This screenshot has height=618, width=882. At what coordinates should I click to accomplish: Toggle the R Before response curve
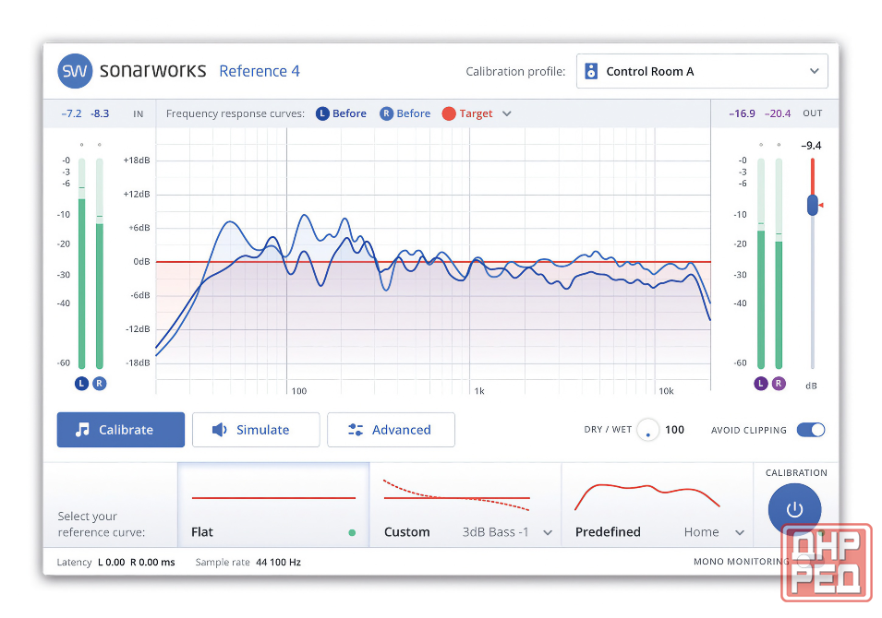point(405,113)
